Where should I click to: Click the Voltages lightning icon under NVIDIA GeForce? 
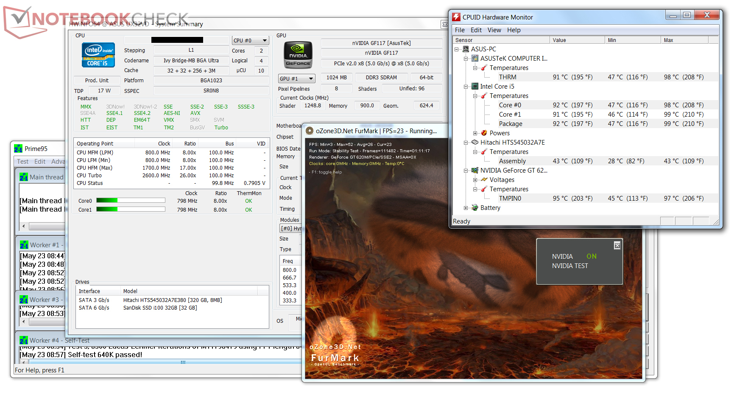tap(484, 180)
